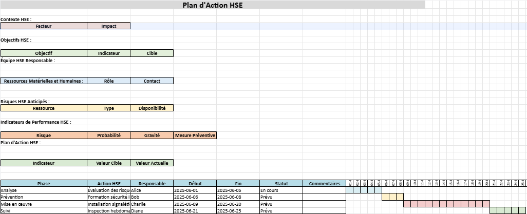This screenshot has width=527, height=214.
Task: Select the 'Commentaires' column header
Action: point(324,183)
